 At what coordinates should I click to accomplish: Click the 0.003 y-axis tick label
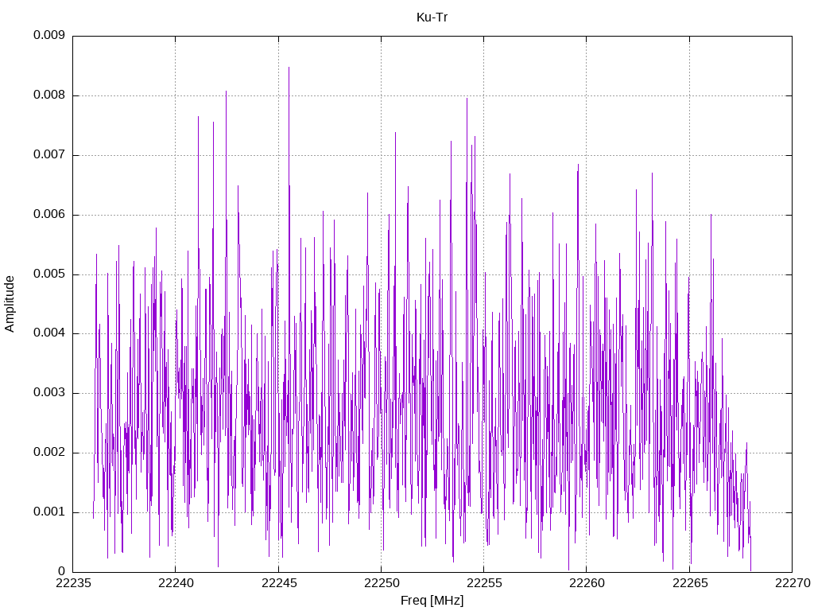[49, 393]
